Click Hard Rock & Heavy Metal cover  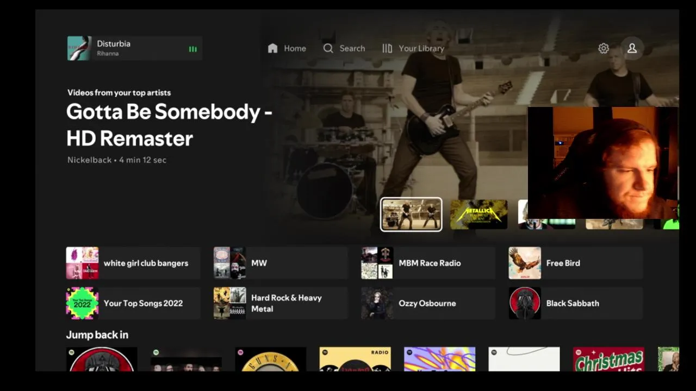(229, 303)
